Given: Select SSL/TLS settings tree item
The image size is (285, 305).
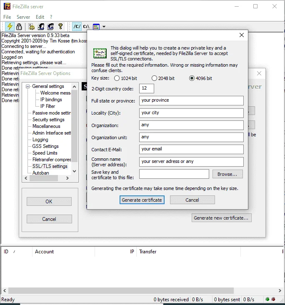Looking at the screenshot, I should tap(50, 166).
